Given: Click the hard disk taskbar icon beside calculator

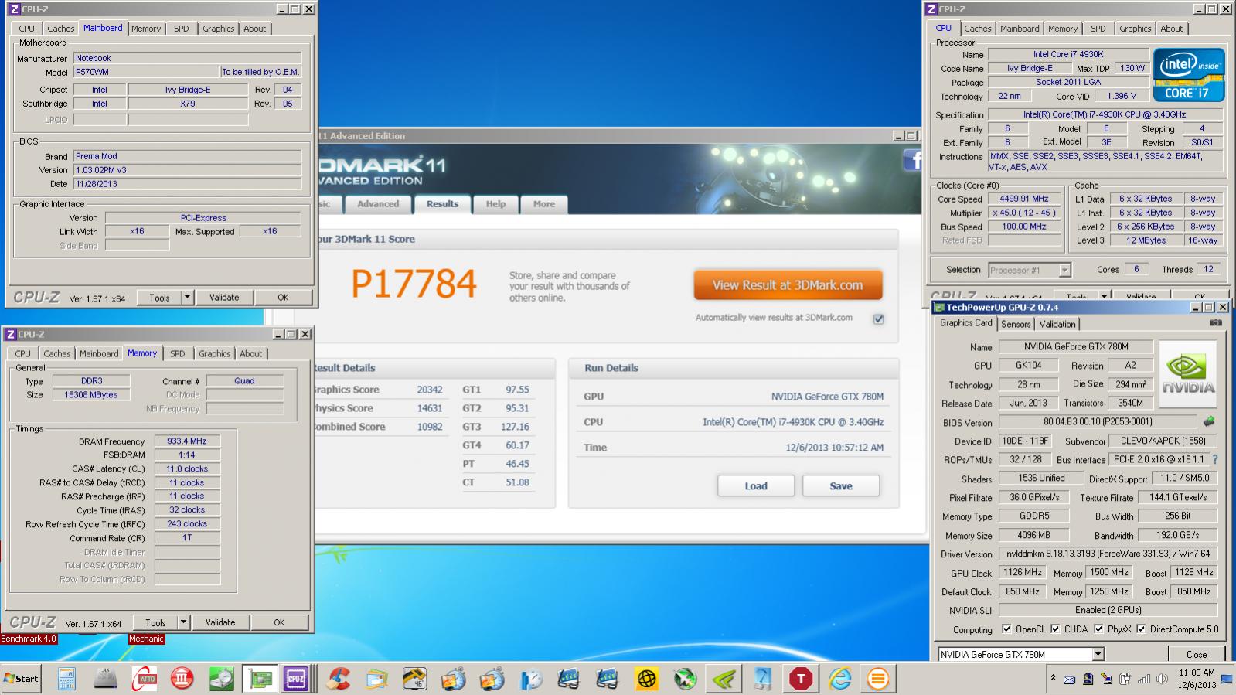Looking at the screenshot, I should click(105, 679).
